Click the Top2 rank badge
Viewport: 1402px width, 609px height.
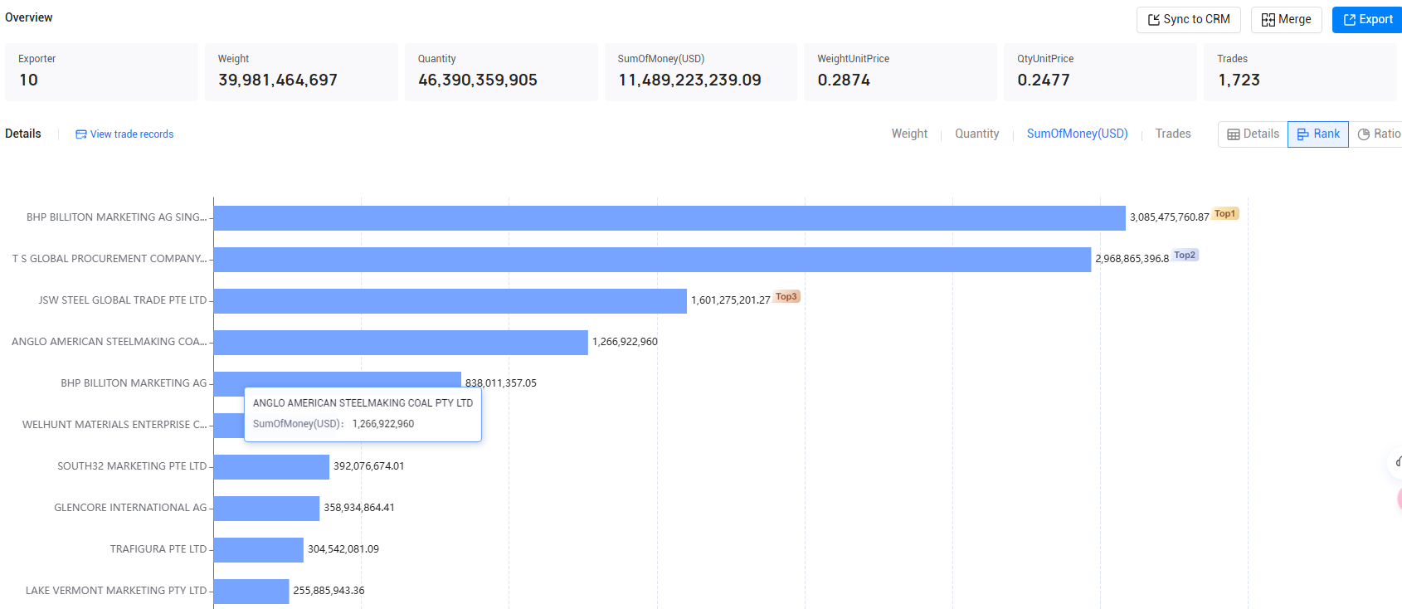click(x=1185, y=256)
